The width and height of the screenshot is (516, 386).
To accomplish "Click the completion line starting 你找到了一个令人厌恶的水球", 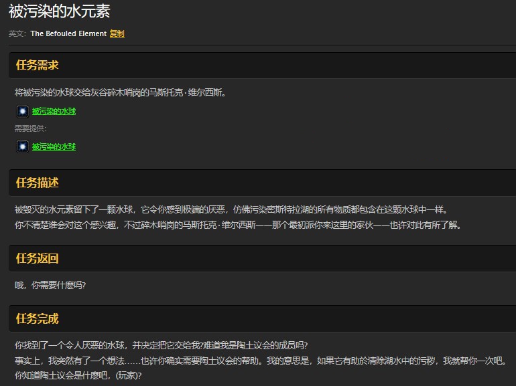I will pyautogui.click(x=162, y=345).
